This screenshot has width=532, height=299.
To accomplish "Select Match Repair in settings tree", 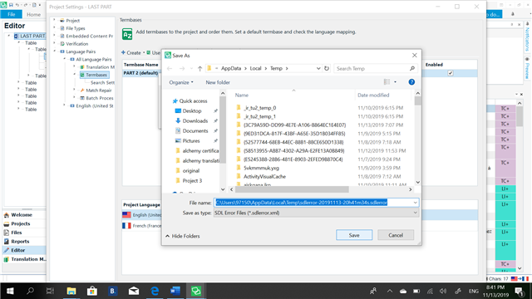I will pyautogui.click(x=98, y=91).
